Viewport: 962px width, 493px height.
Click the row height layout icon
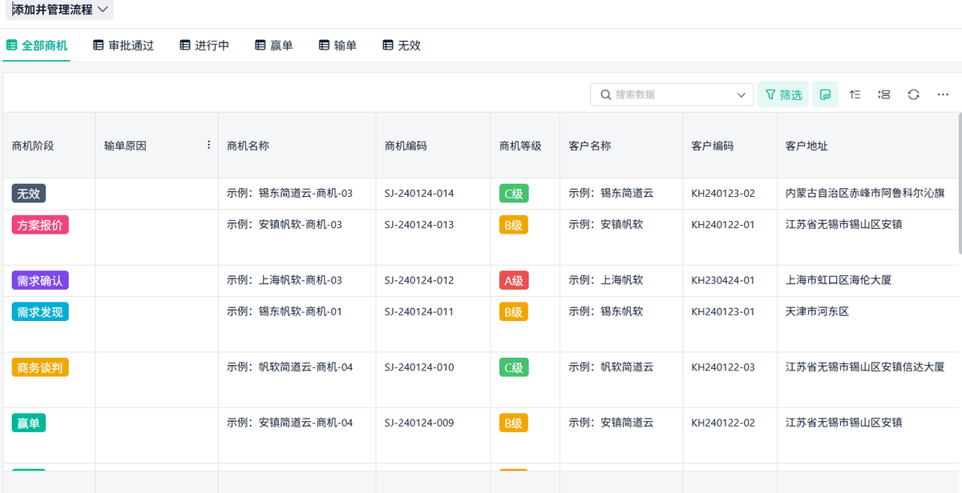point(883,94)
